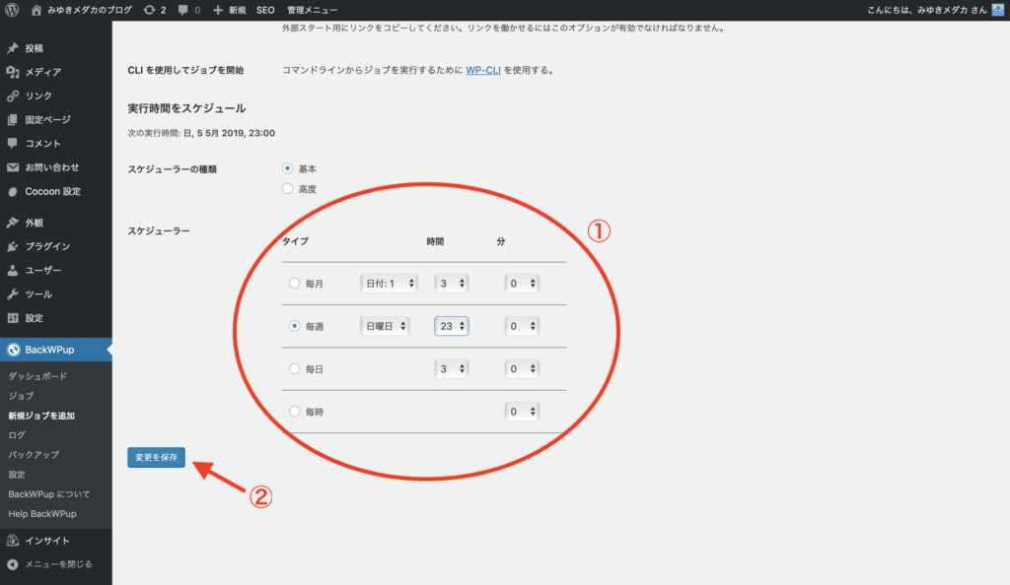The width and height of the screenshot is (1010, 585).
Task: Open the 新規 admin bar menu
Action: 237,10
